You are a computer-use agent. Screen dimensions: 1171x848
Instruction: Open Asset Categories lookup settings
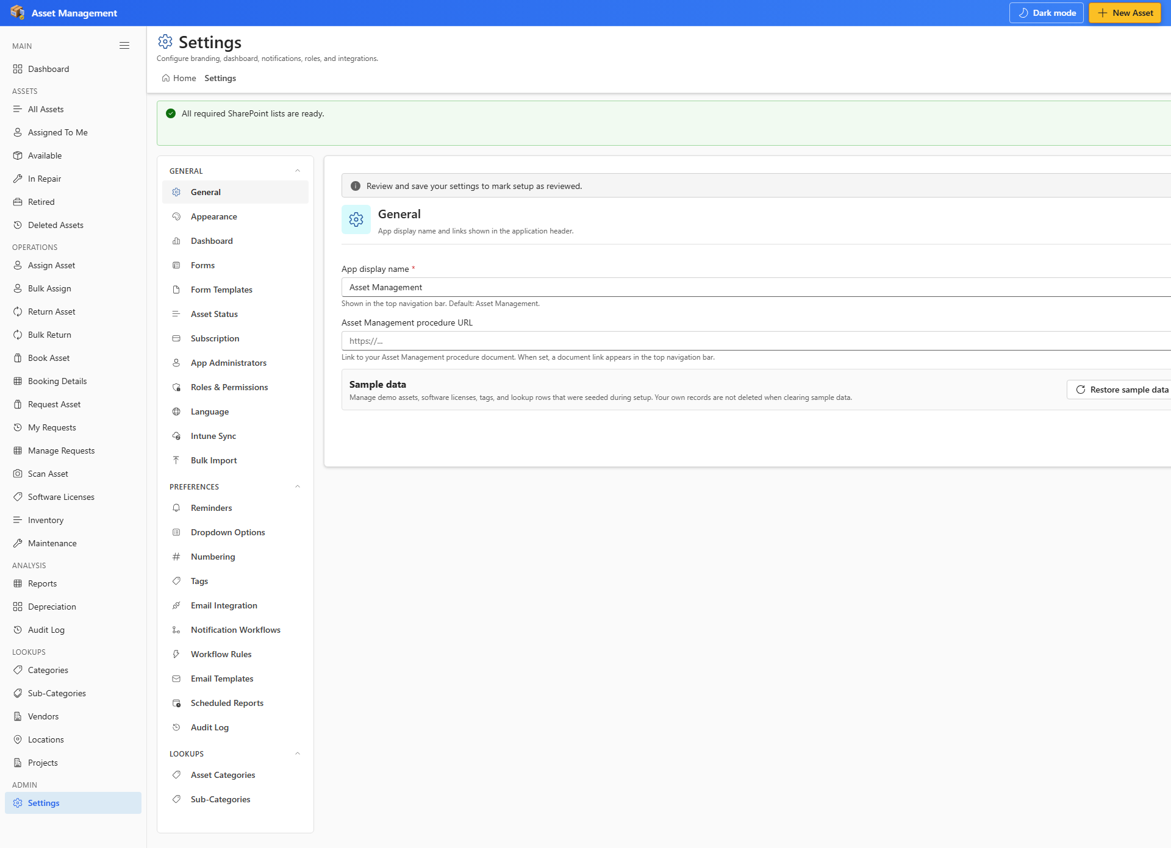click(235, 775)
